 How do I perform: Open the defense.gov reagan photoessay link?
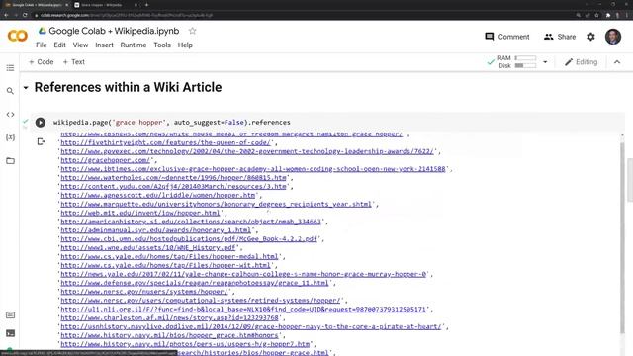tap(195, 283)
